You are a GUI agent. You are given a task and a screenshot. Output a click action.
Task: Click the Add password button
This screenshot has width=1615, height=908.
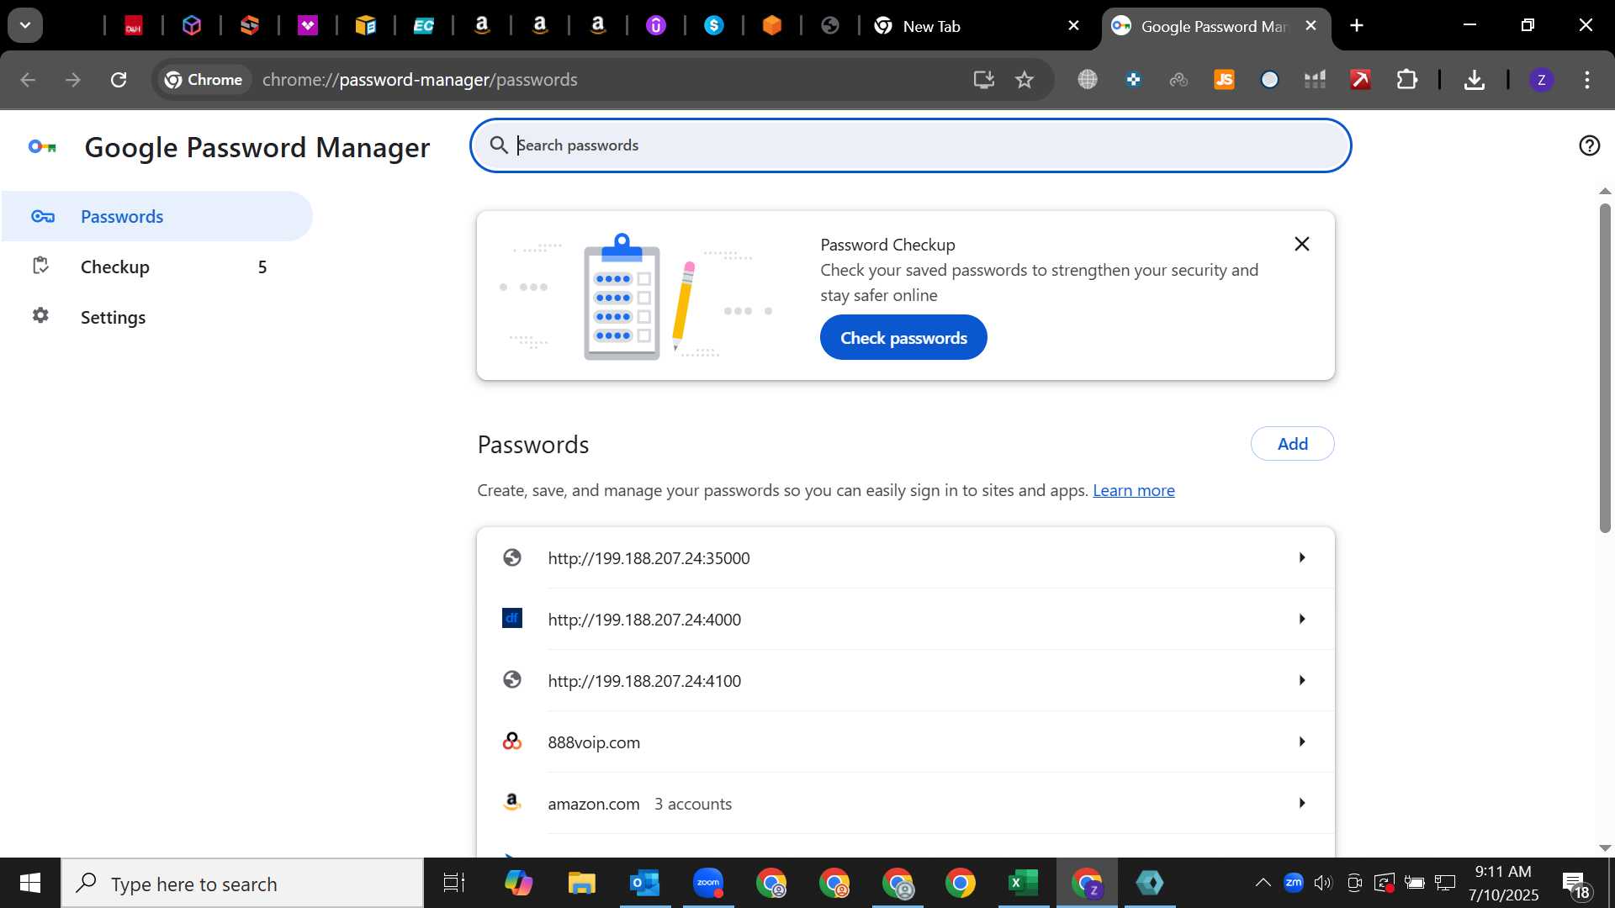(1292, 444)
